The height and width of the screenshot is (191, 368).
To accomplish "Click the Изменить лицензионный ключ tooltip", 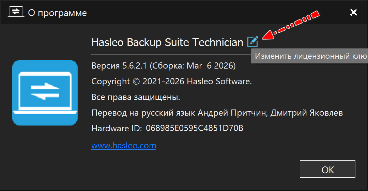I will [310, 56].
